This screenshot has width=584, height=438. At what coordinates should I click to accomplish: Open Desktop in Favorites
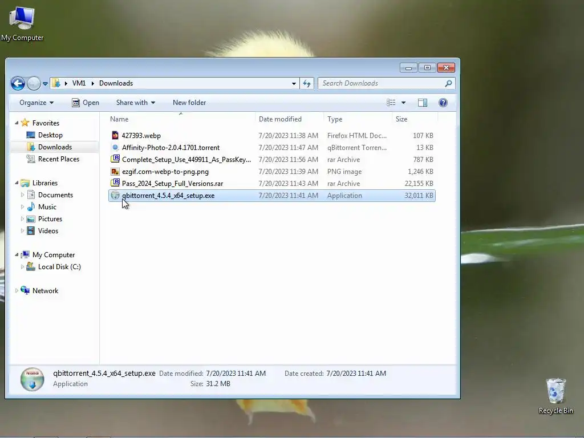click(50, 135)
